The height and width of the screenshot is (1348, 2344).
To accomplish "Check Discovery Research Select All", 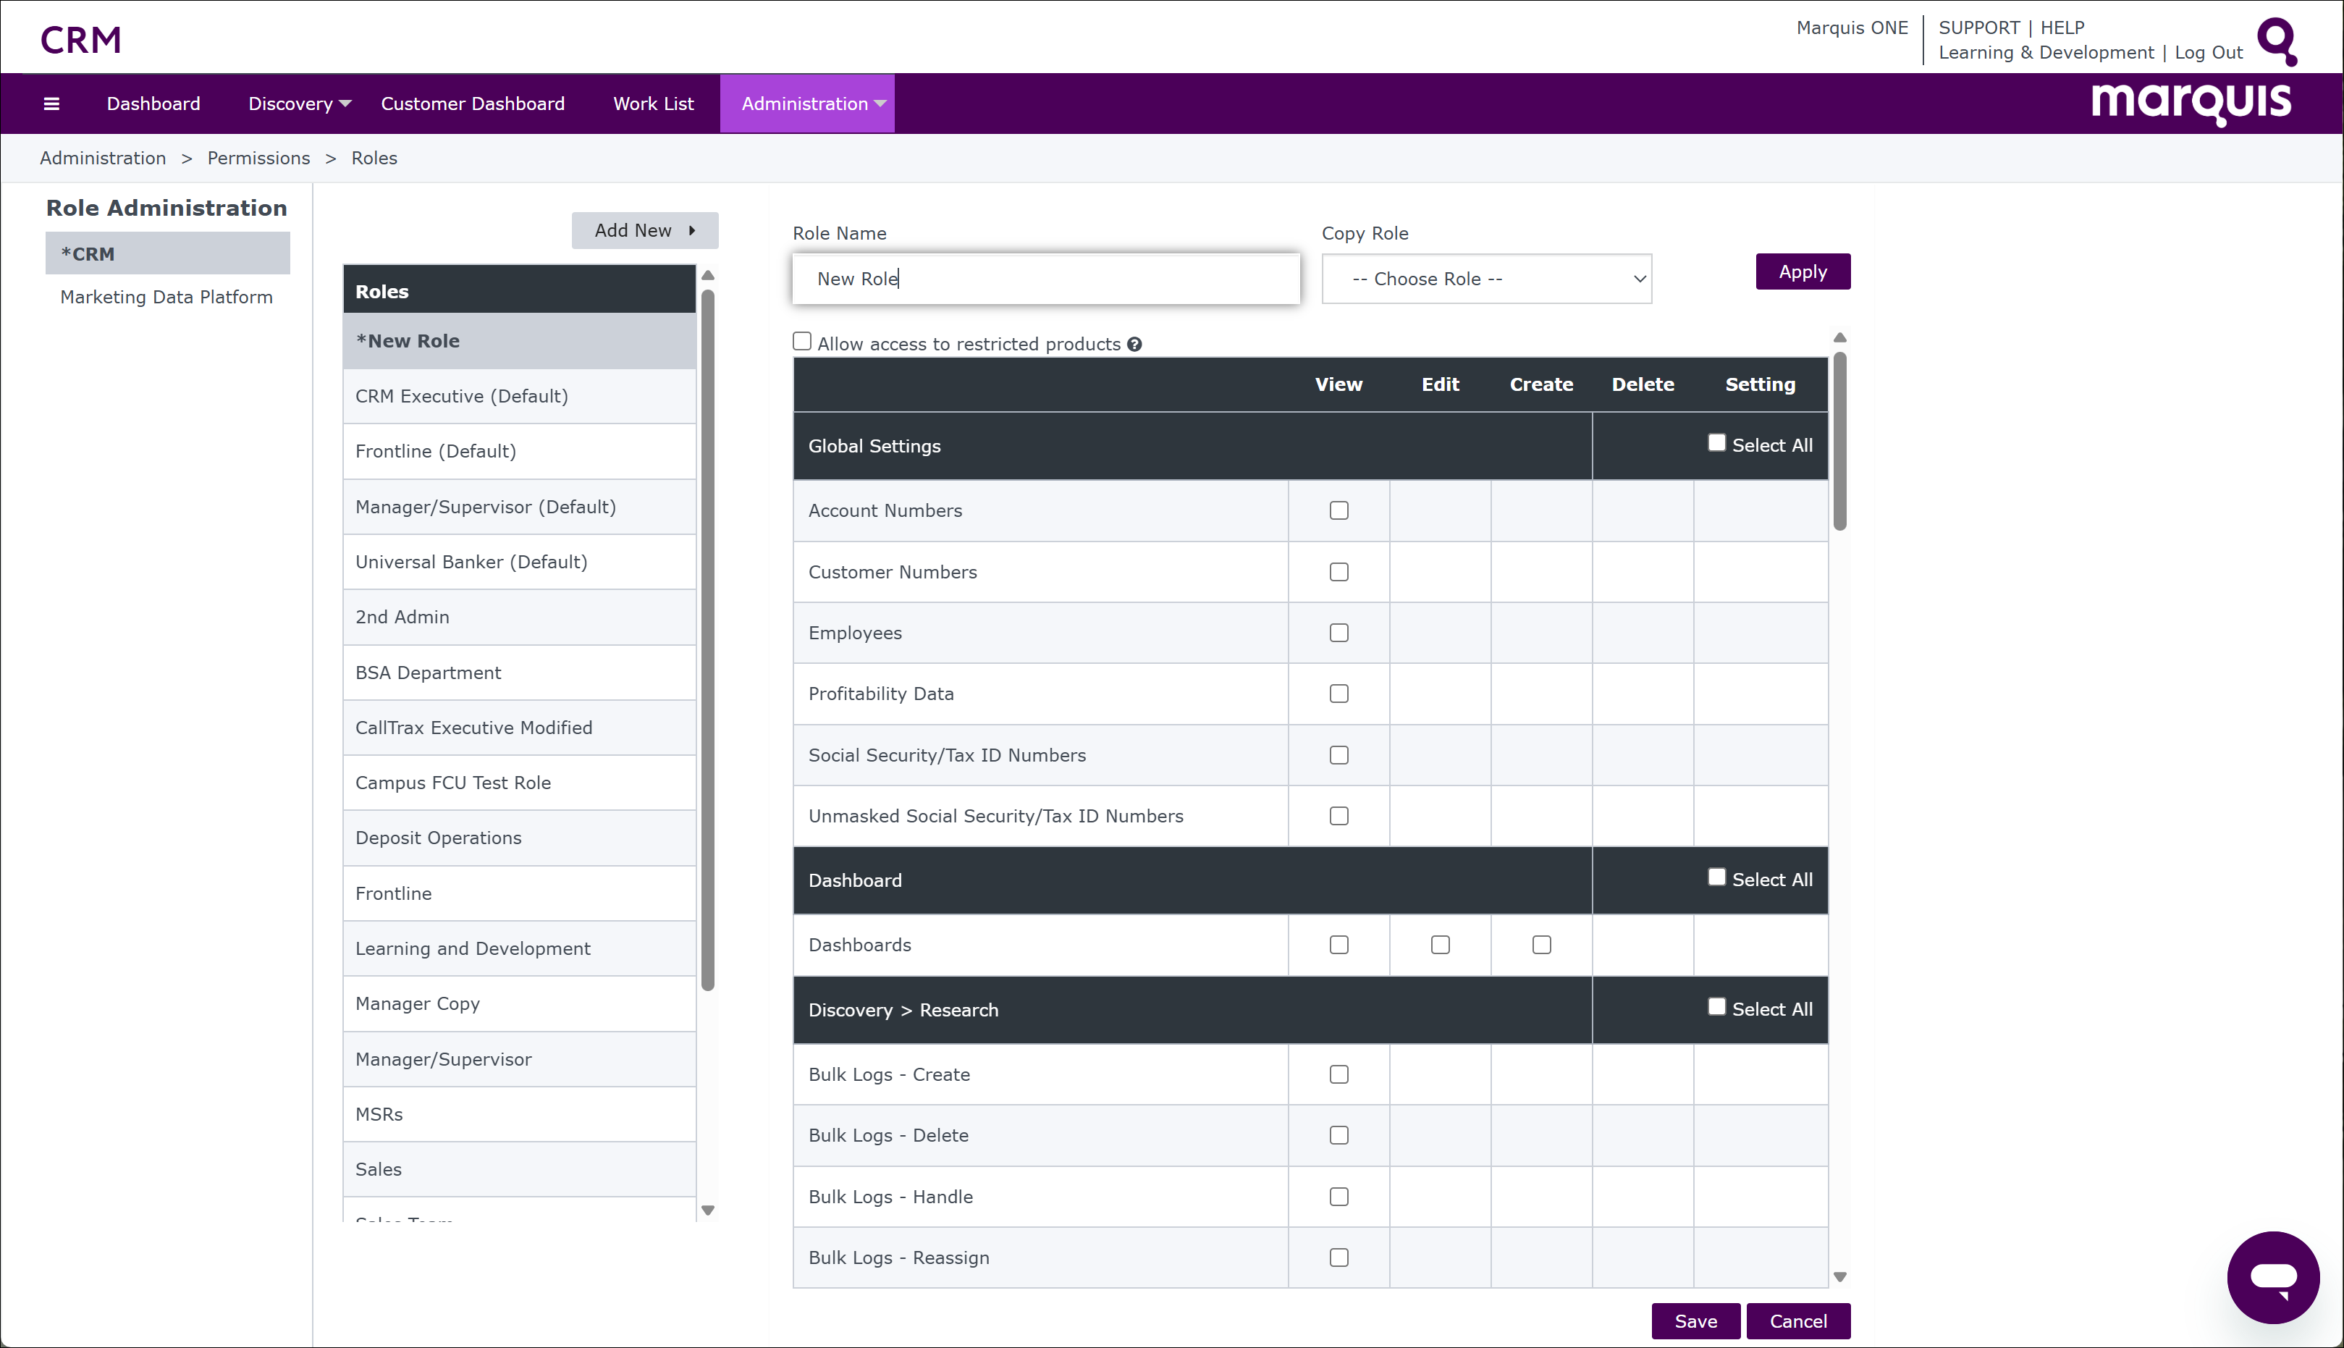I will 1716,1006.
